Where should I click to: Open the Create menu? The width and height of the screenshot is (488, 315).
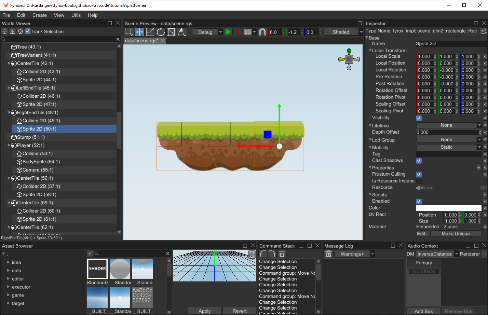(40, 15)
